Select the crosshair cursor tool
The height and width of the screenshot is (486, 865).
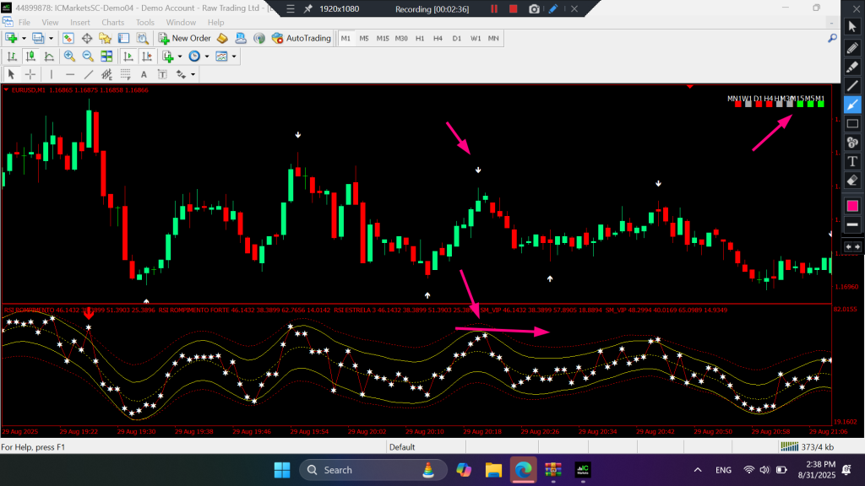coord(30,74)
